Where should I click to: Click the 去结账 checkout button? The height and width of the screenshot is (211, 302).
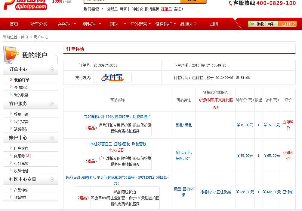coord(288,24)
